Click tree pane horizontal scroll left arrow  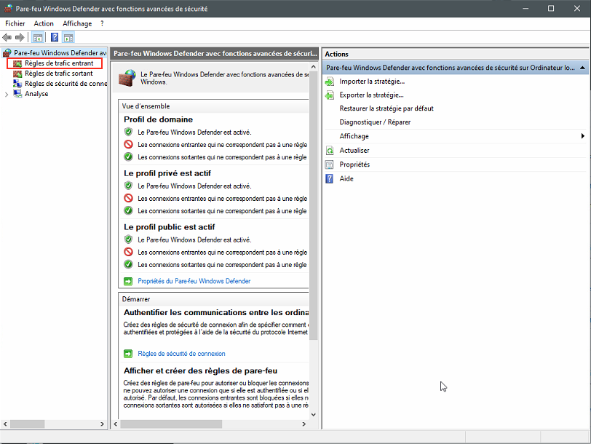click(x=5, y=424)
